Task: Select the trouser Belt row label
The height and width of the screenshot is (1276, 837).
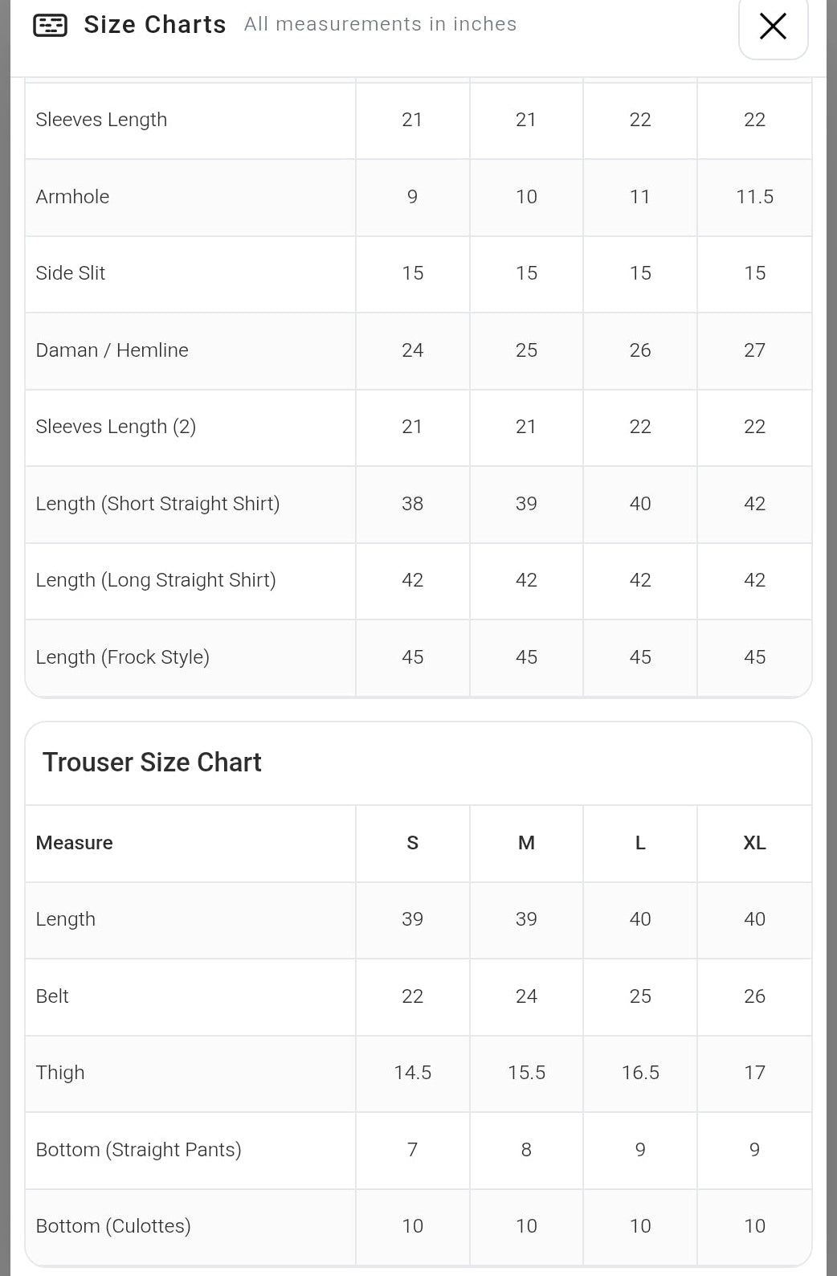Action: (52, 996)
